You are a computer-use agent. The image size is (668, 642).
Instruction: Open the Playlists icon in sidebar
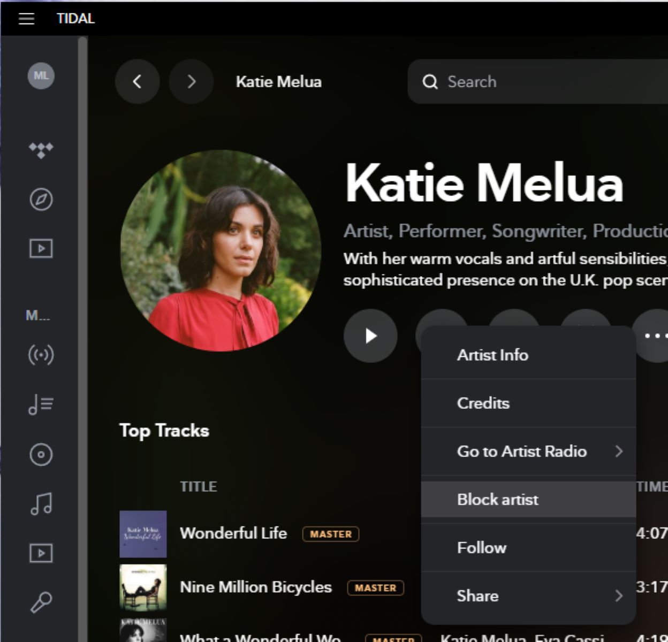pyautogui.click(x=41, y=404)
